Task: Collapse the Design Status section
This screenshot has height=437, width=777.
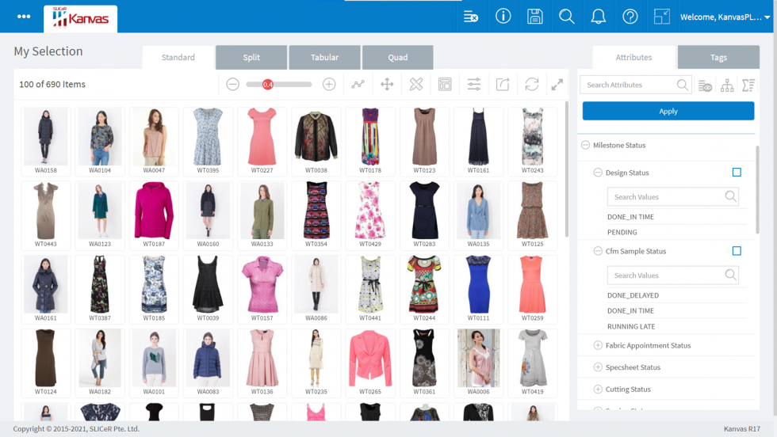Action: click(x=598, y=173)
